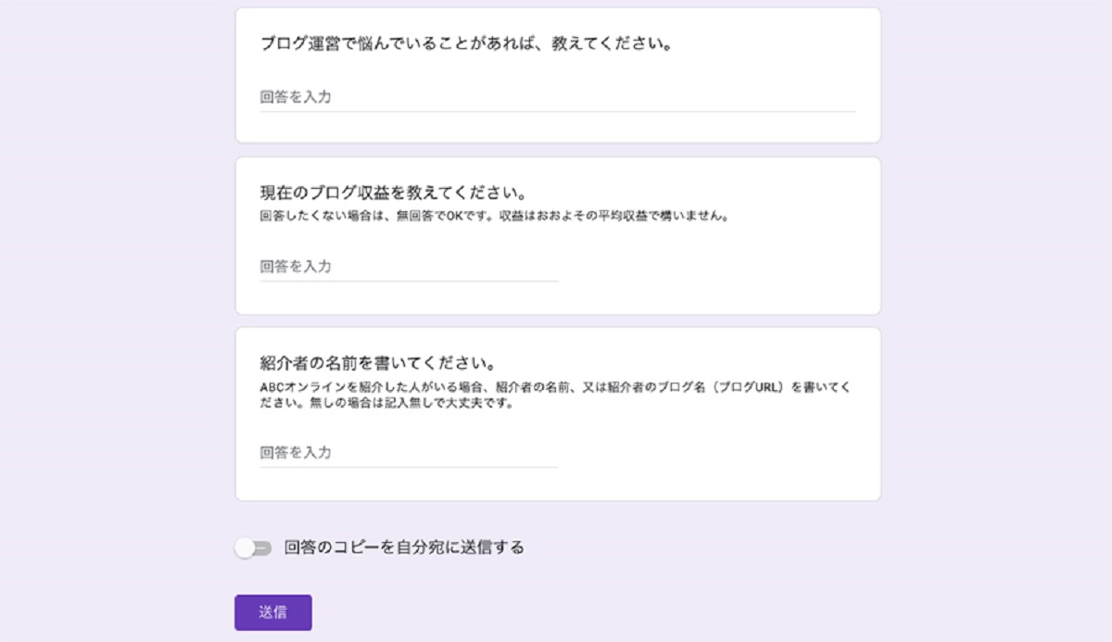
Task: Click the question text ブログ運営で悩んでいることがあれば
Action: tap(466, 44)
